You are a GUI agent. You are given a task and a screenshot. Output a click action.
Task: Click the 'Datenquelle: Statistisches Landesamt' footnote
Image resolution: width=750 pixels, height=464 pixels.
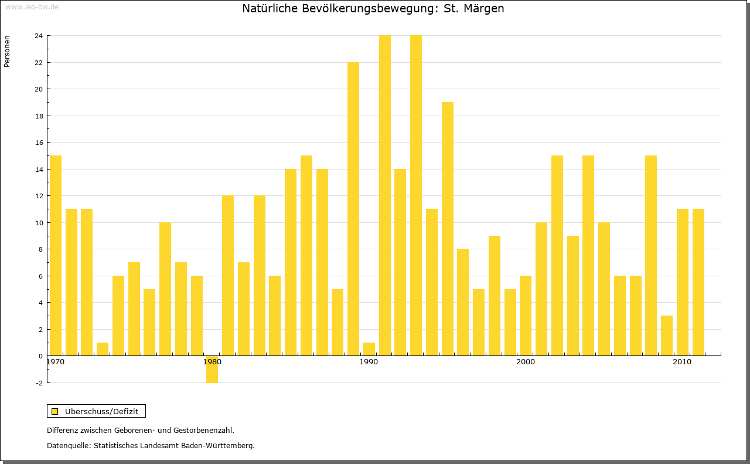(x=151, y=446)
